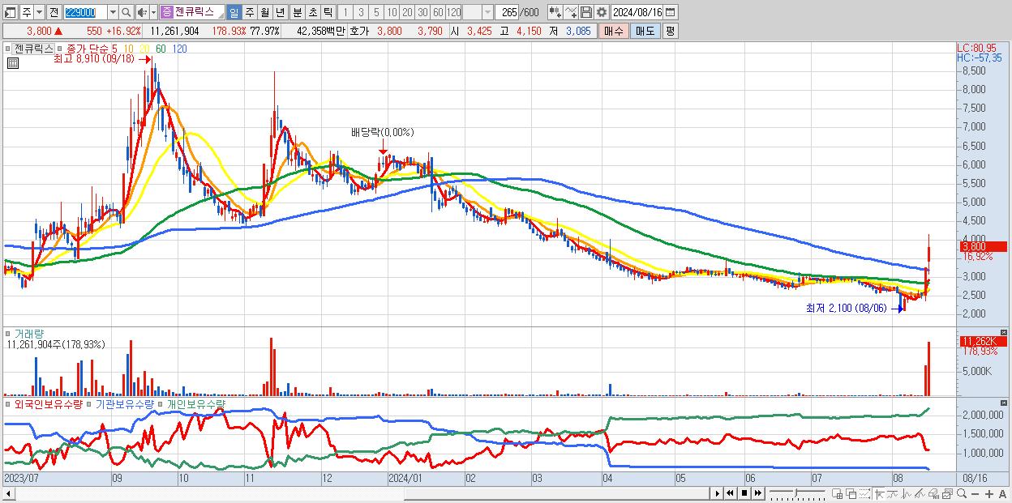Select the 30 interval button
The width and height of the screenshot is (1012, 503).
click(x=422, y=13)
